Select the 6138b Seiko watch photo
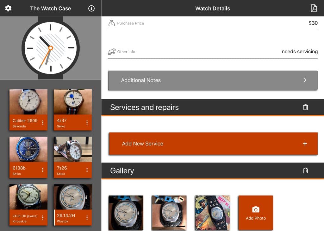Screen dimensions: 324x231 click(28, 149)
